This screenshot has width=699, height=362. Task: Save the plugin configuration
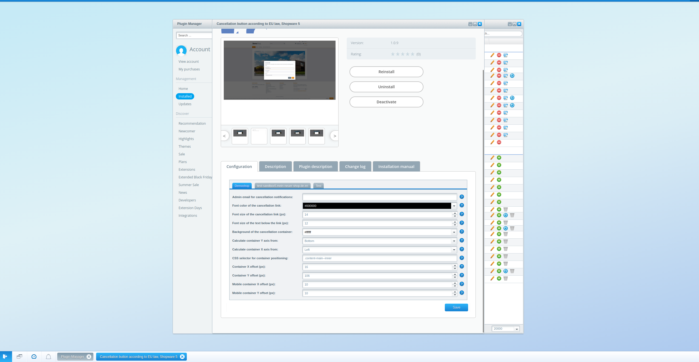tap(456, 307)
